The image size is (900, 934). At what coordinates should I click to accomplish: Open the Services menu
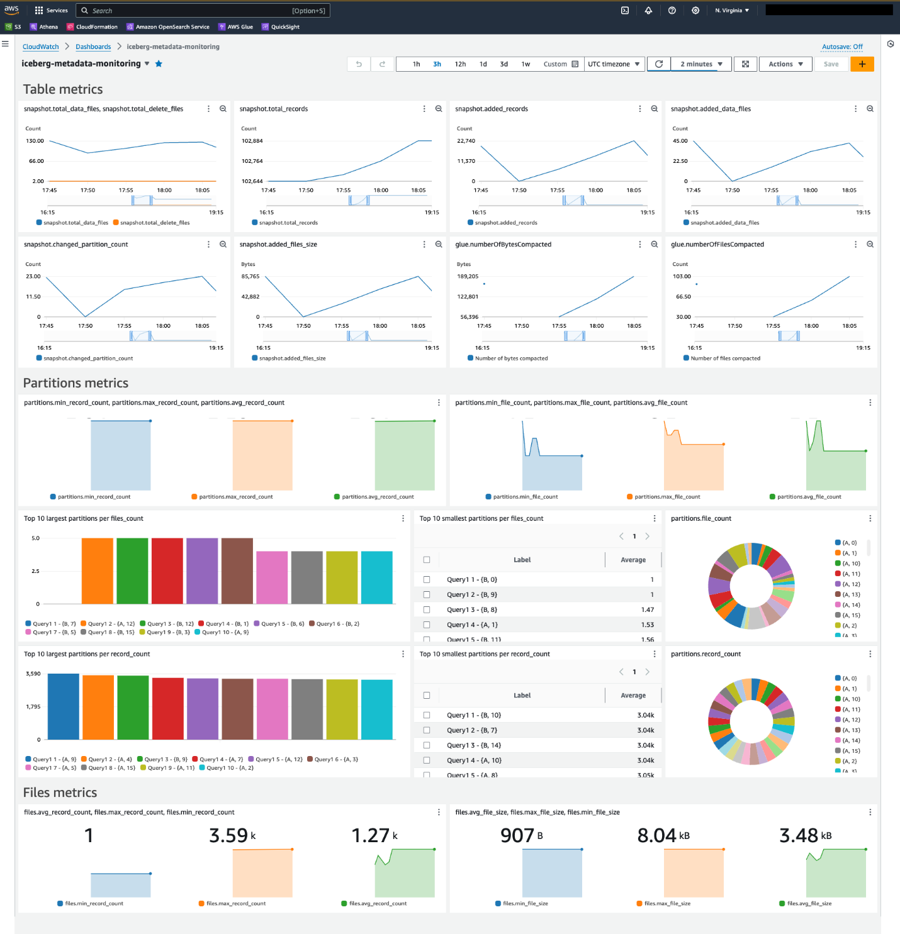(51, 10)
